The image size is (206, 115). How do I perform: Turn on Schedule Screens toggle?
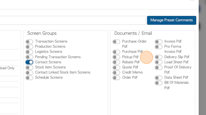[29, 78]
